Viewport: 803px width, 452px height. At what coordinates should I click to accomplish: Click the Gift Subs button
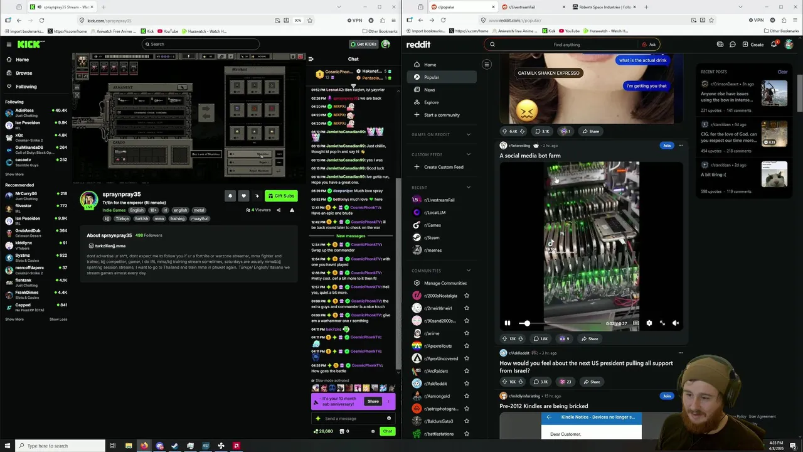click(281, 196)
